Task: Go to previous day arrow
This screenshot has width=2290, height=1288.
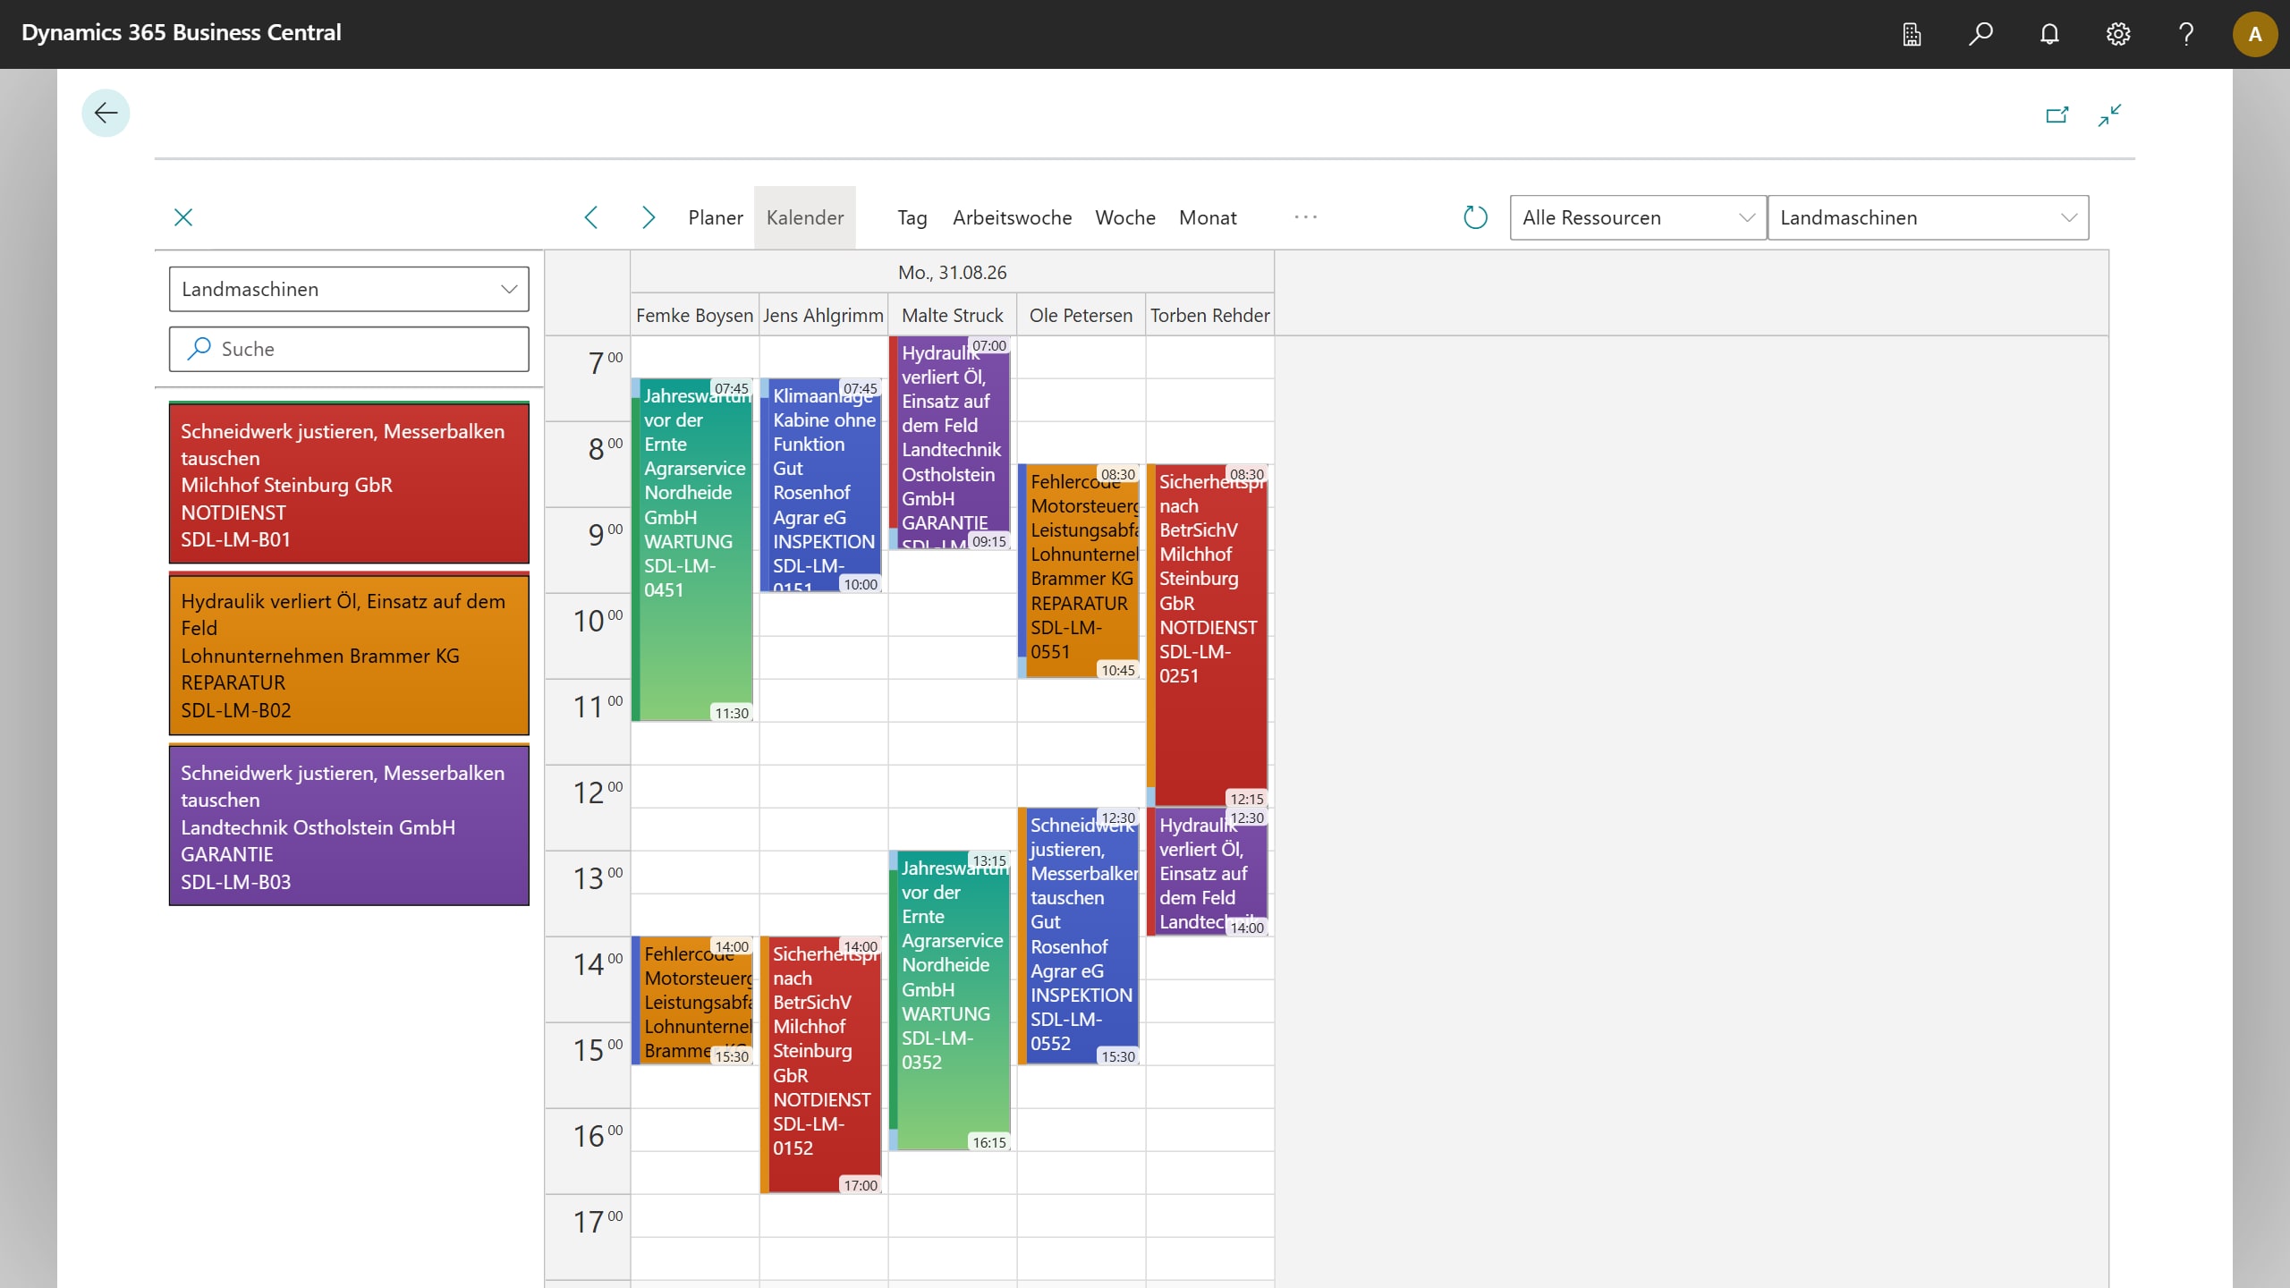Action: click(x=591, y=217)
